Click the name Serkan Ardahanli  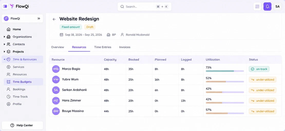74,90
